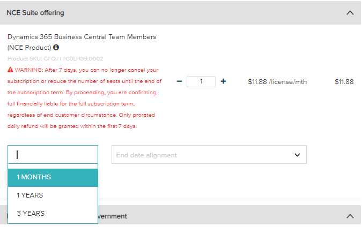Click the license quantity number field
Screen dimensions: 362x227
pyautogui.click(x=201, y=81)
